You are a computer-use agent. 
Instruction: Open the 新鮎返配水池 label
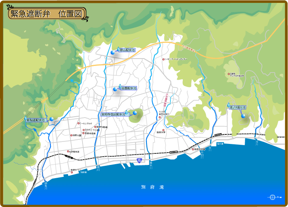pyautogui.click(x=35, y=120)
